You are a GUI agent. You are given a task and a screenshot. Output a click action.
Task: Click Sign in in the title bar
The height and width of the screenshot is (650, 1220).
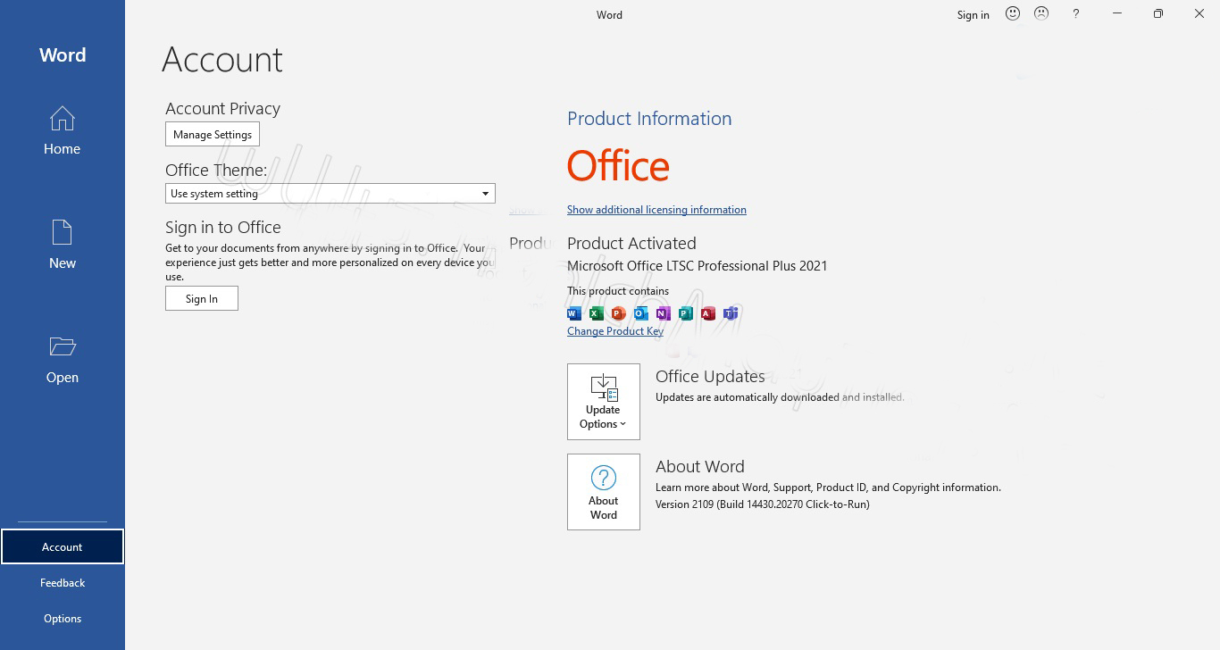tap(973, 14)
